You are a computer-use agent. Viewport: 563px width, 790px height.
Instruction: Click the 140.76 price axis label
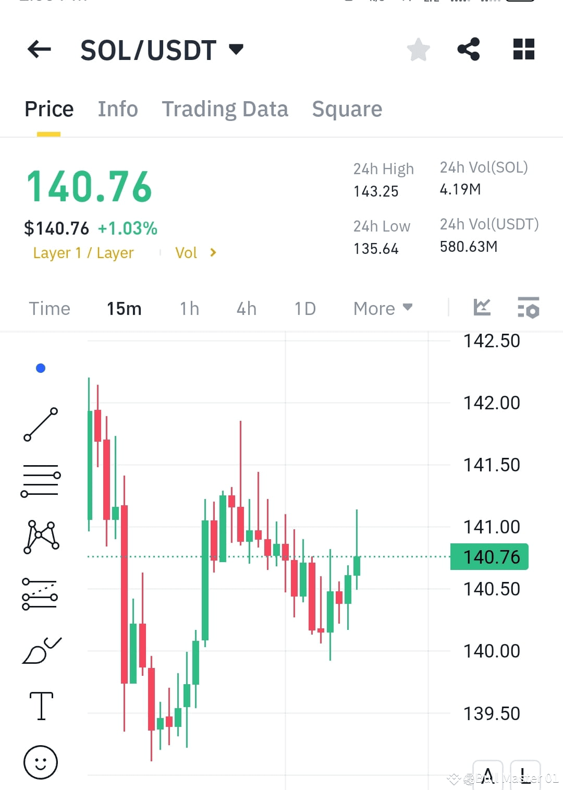click(x=488, y=556)
